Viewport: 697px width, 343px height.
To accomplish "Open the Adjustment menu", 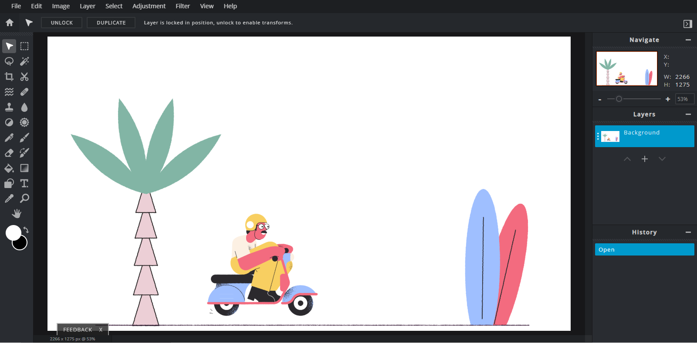I will [149, 6].
